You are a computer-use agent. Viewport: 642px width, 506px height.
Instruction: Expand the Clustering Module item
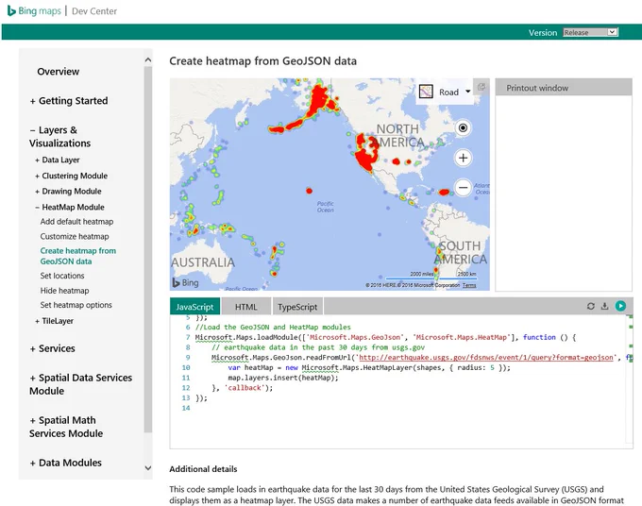[71, 176]
